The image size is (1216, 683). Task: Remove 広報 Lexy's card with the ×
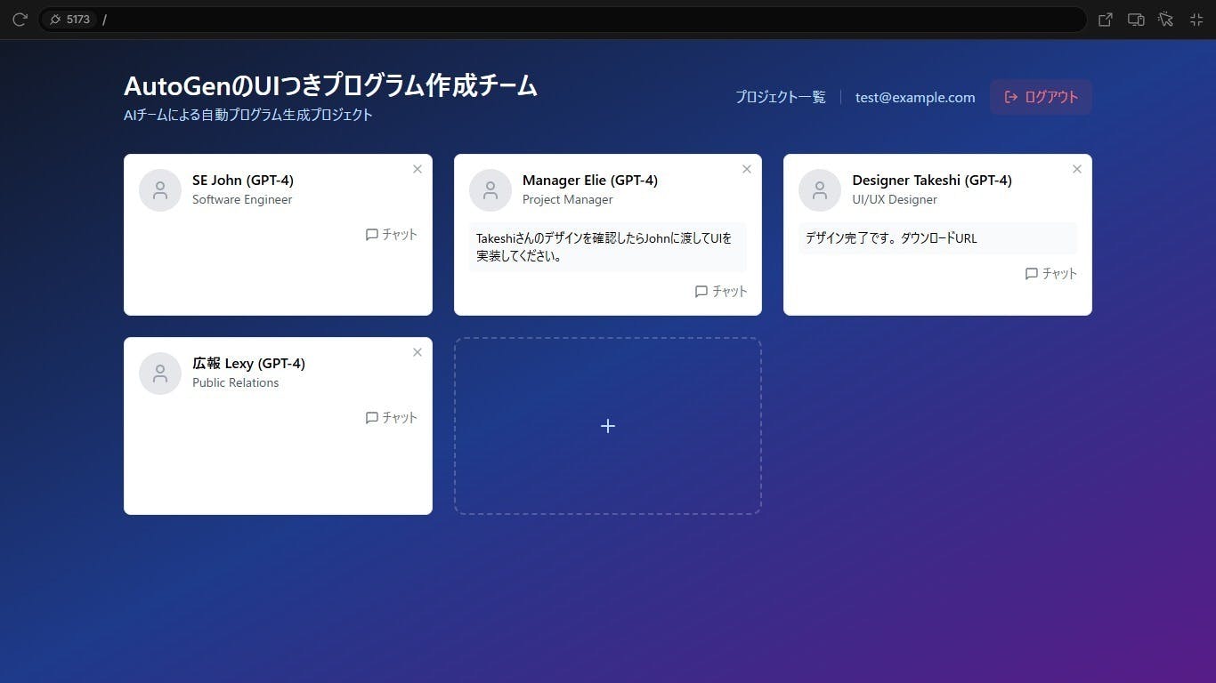[417, 352]
